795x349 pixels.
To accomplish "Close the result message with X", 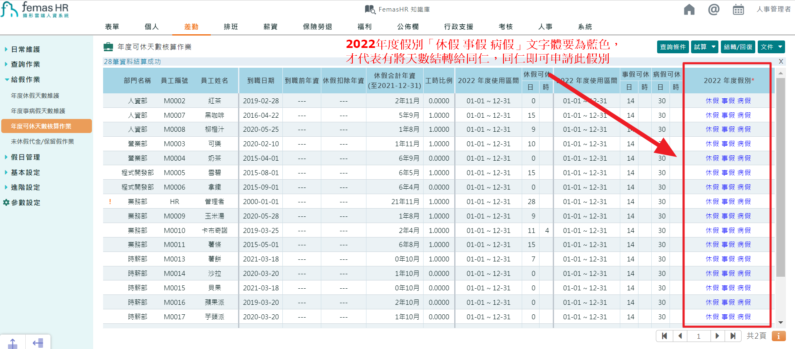I will point(781,62).
